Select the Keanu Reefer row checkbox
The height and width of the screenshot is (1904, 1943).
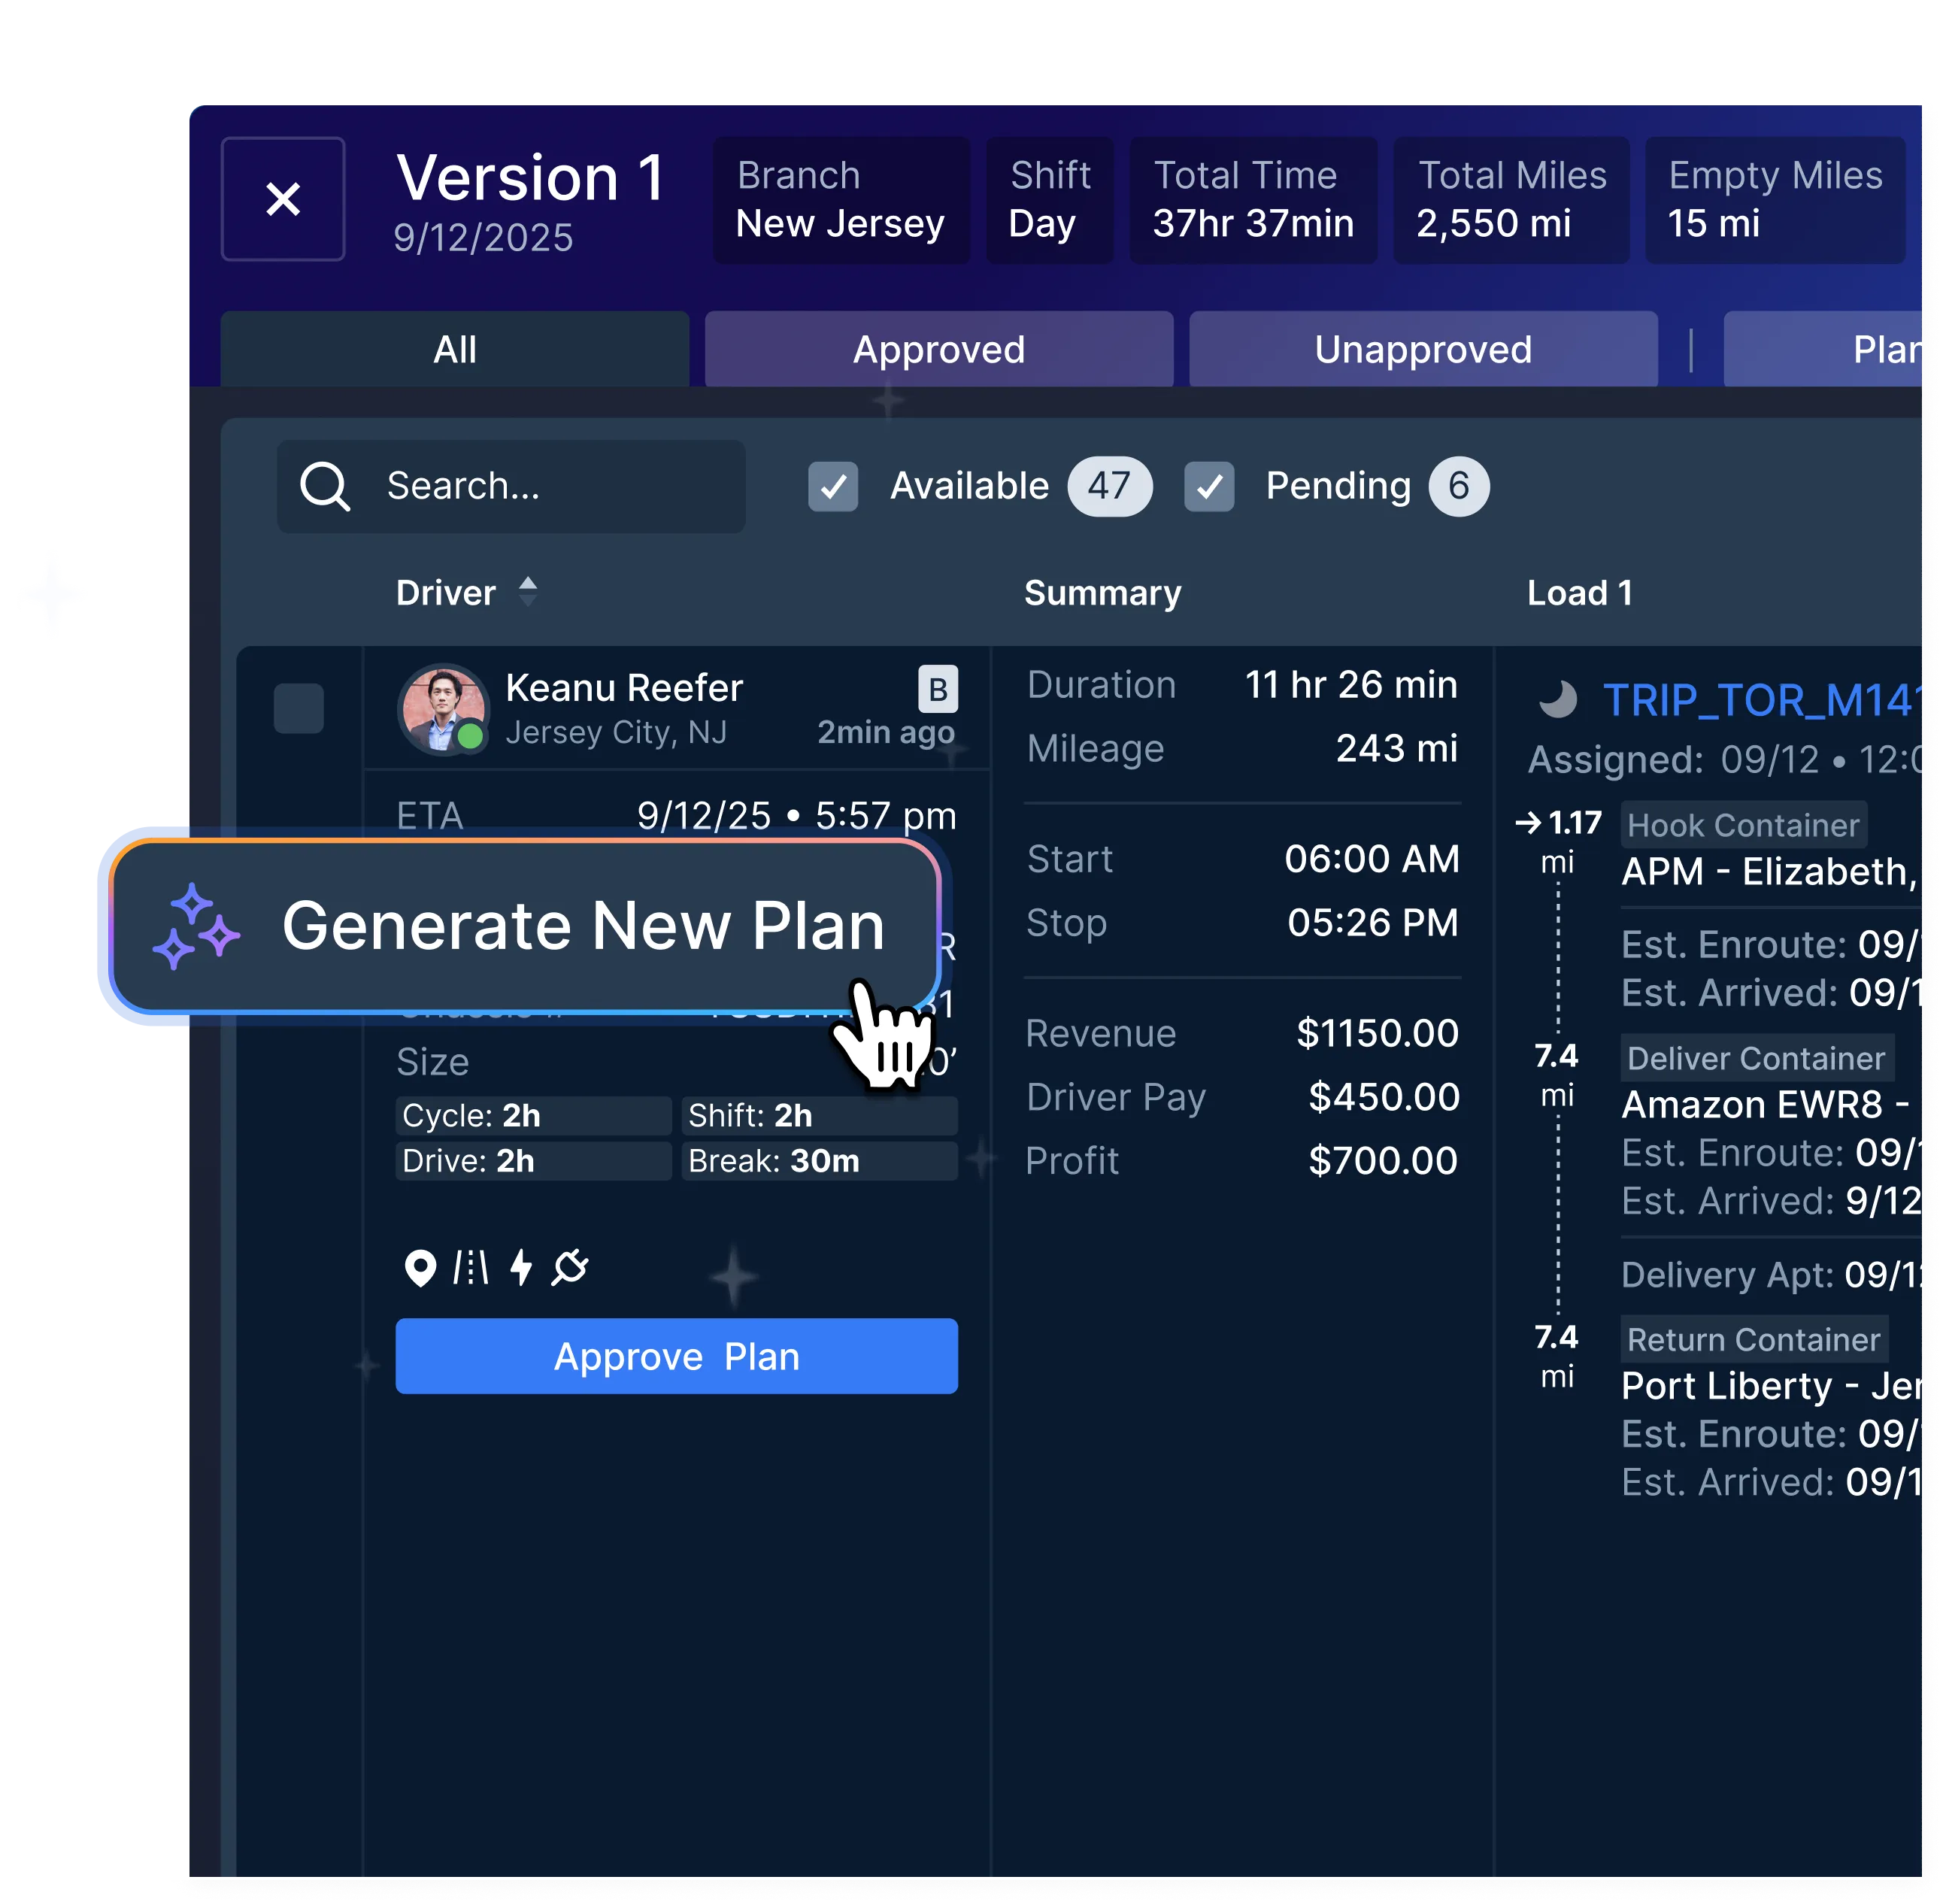coord(299,708)
